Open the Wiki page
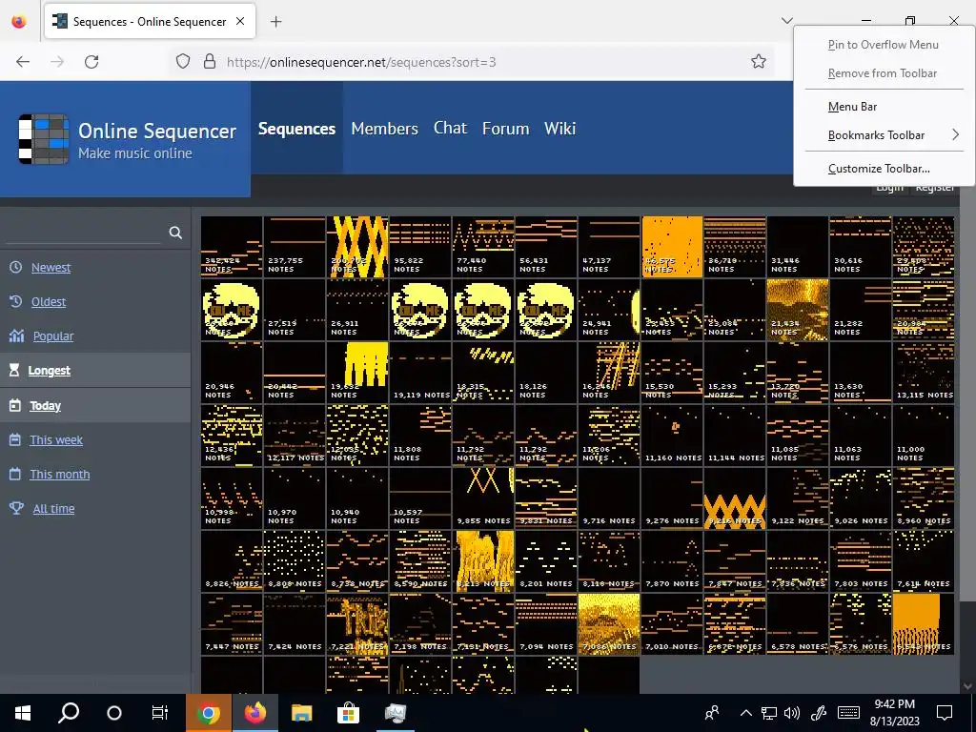Screen dimensions: 976x732 click(x=559, y=129)
